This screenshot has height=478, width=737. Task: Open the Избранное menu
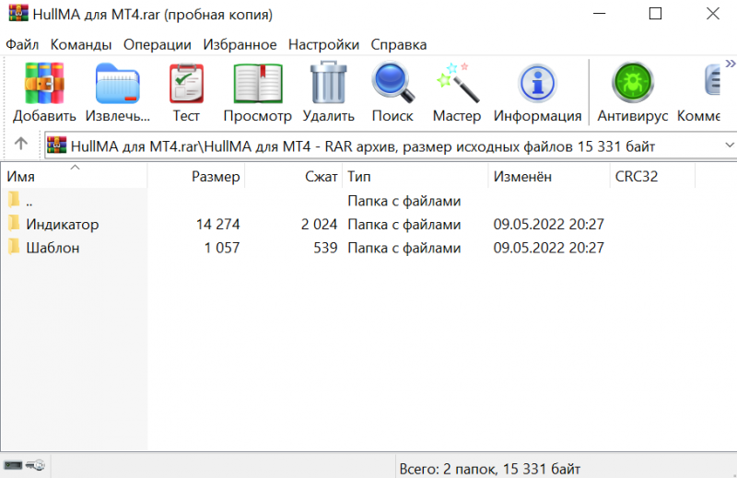240,44
